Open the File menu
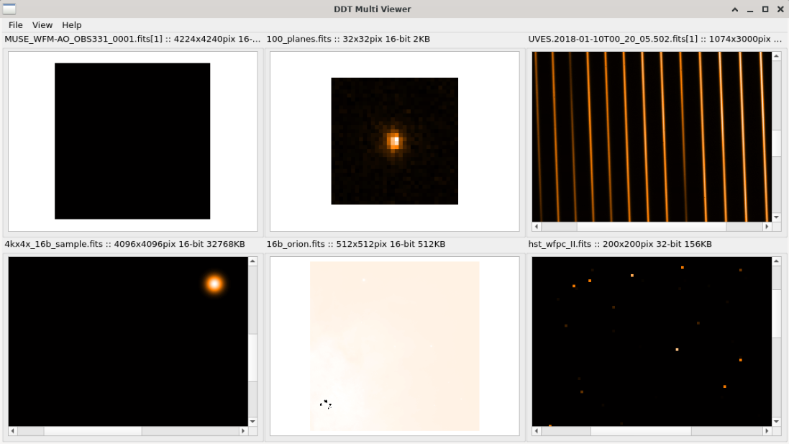The width and height of the screenshot is (789, 444). point(14,24)
